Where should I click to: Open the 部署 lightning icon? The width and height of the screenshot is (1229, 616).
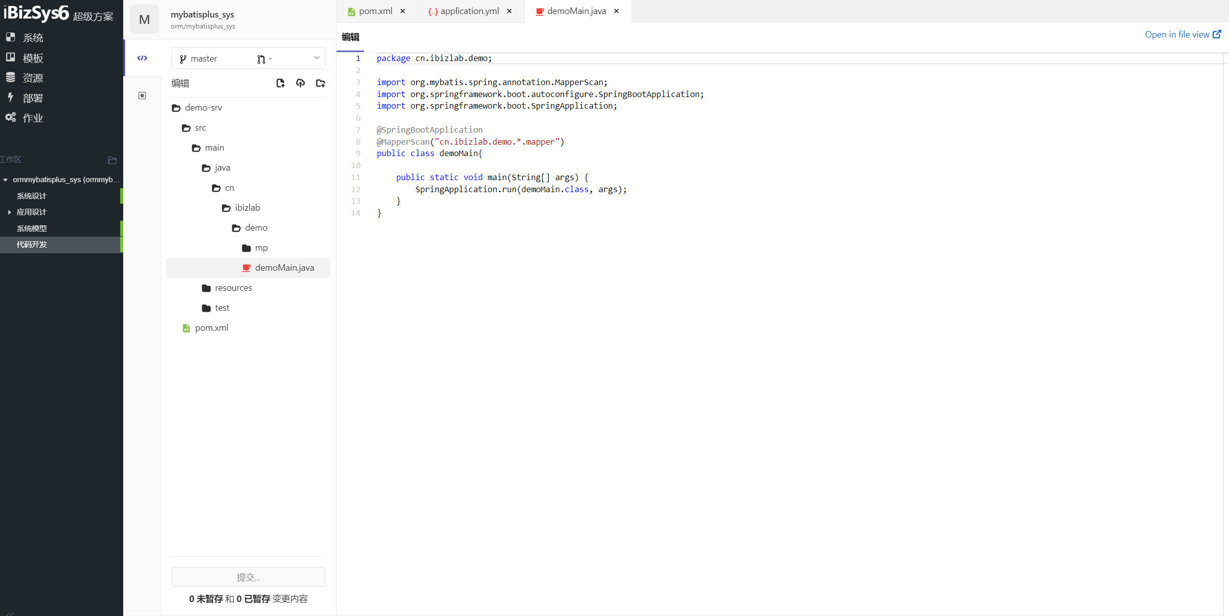(x=11, y=97)
